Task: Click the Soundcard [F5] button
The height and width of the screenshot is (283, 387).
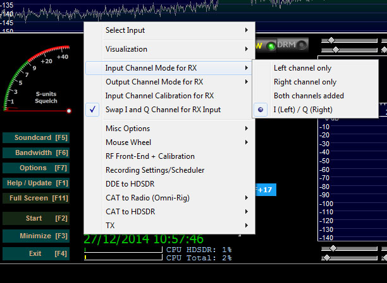Action: tap(36, 137)
